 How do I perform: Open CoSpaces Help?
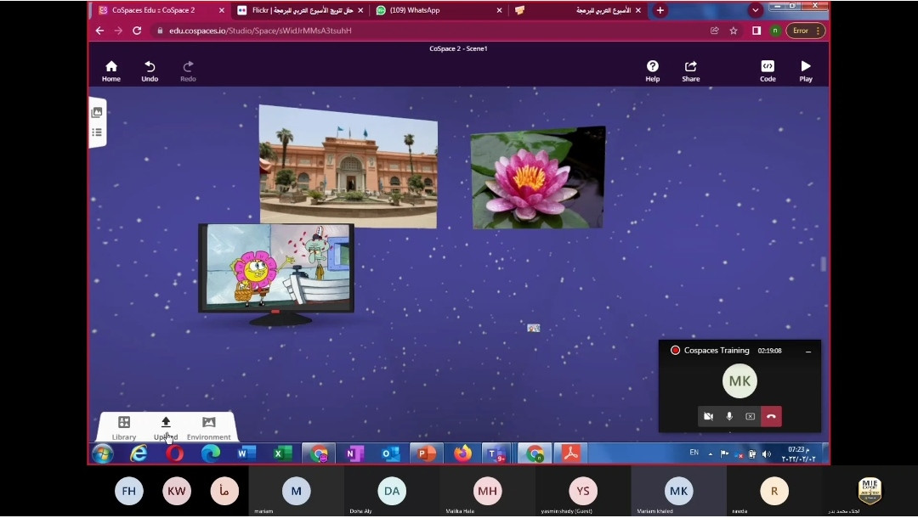(652, 70)
